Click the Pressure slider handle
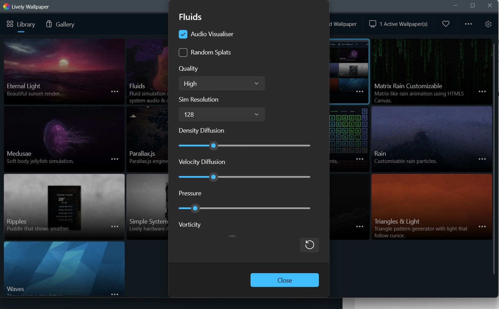Screen dimensions: 499x309 pyautogui.click(x=195, y=208)
